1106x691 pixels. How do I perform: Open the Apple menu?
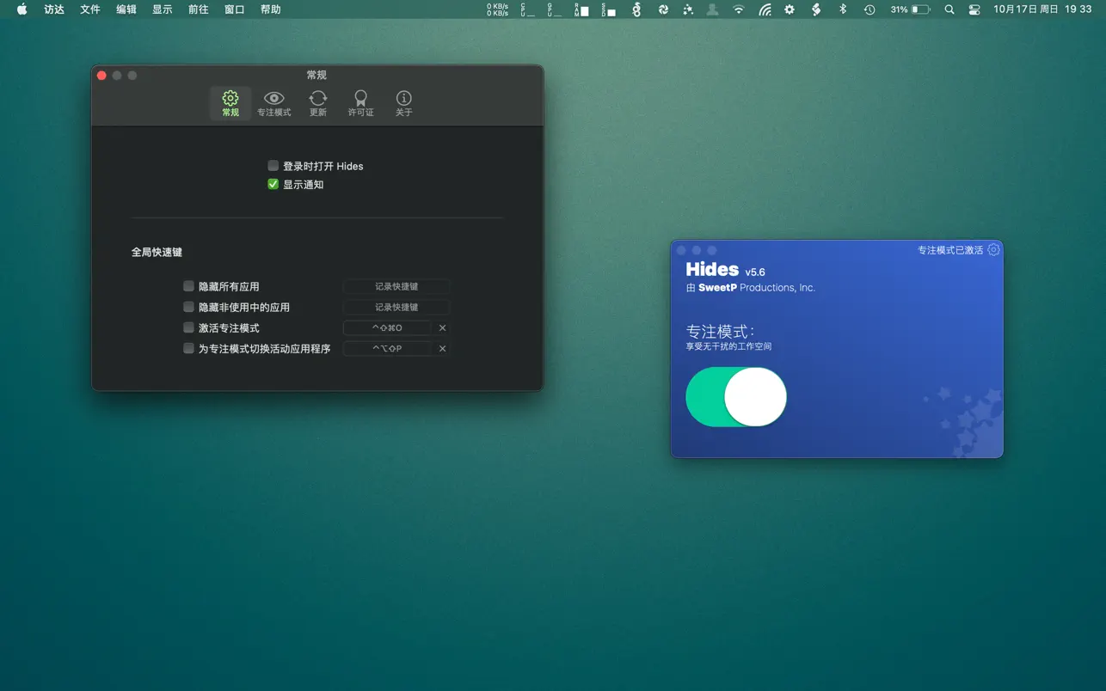pos(22,9)
